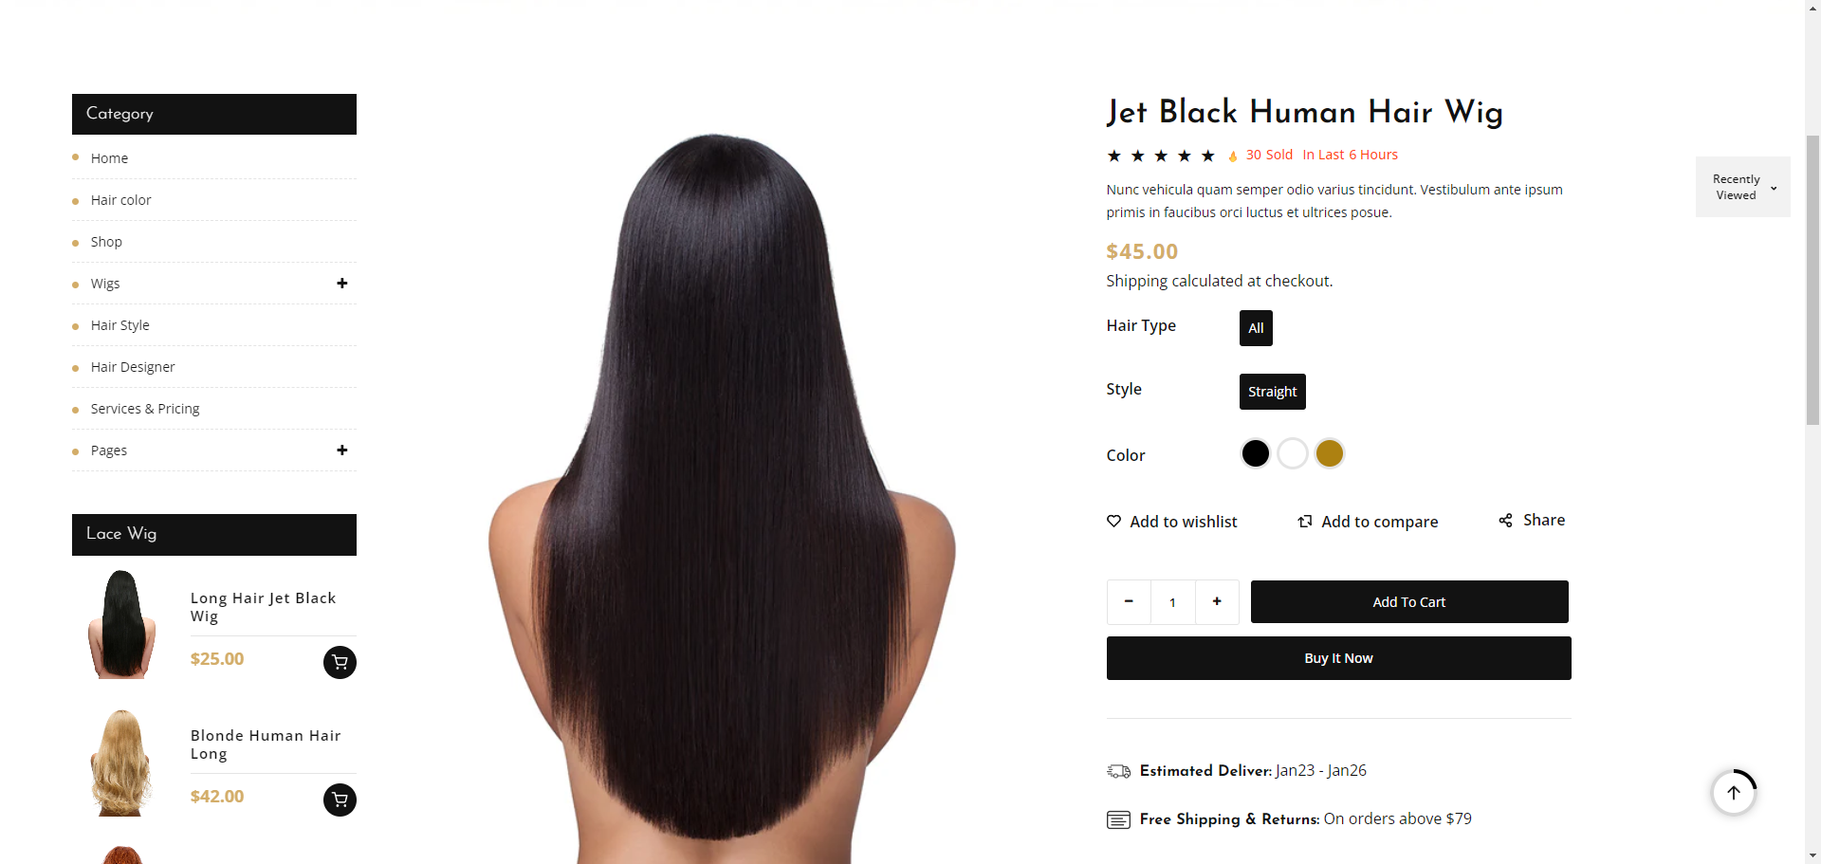The width and height of the screenshot is (1821, 864).
Task: Expand the Pages category submenu
Action: click(342, 450)
